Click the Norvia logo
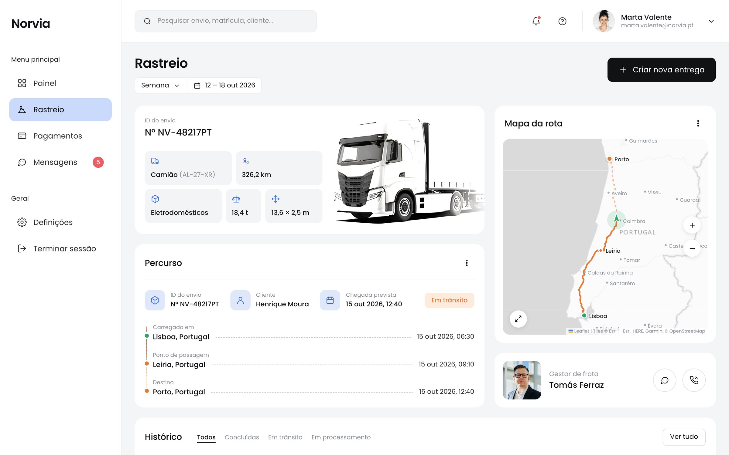729x455 pixels. (x=31, y=24)
